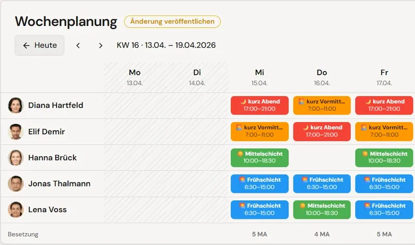
Task: Open Diana's Thursday kurz Vormittag shift
Action: tap(322, 105)
